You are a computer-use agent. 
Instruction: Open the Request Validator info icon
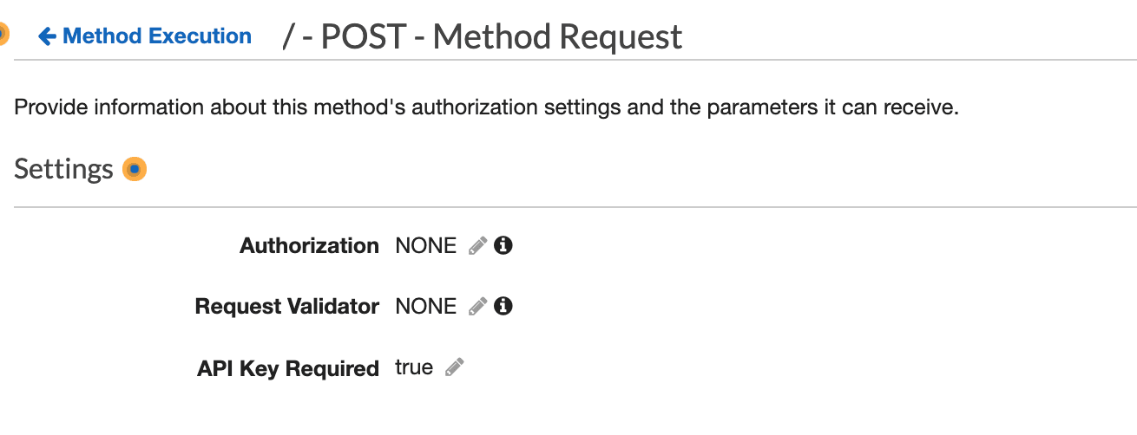[x=503, y=306]
